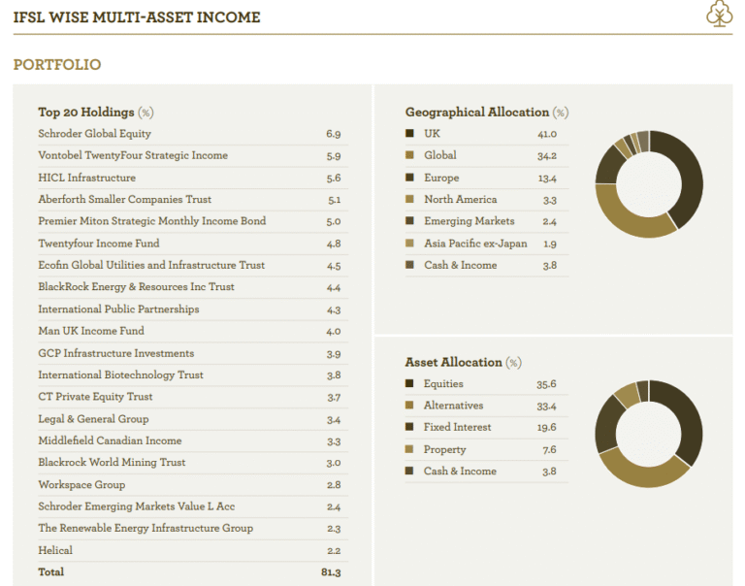This screenshot has height=586, width=745.
Task: Click the Emerging Markets legend swatch
Action: pyautogui.click(x=409, y=221)
